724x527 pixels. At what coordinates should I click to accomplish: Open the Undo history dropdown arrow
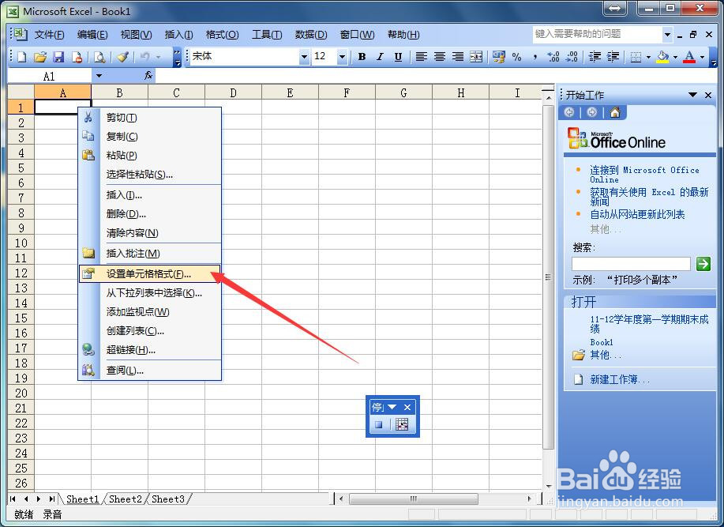coord(158,57)
